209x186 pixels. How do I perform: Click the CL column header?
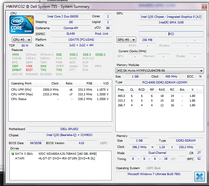click(132, 90)
